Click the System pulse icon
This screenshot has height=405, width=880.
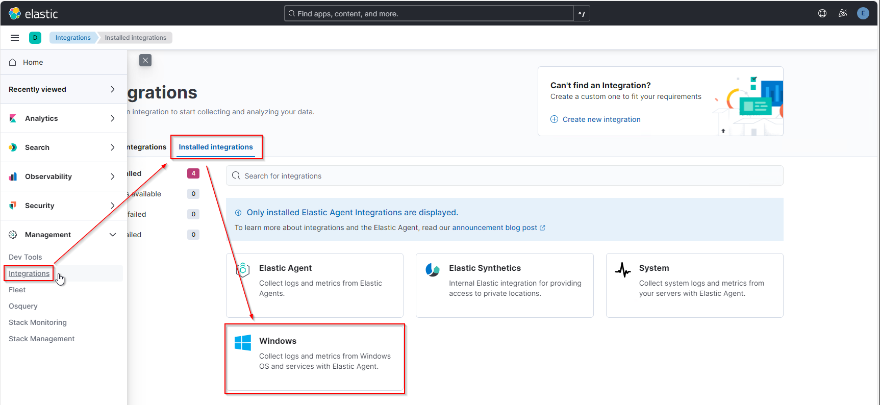point(623,269)
